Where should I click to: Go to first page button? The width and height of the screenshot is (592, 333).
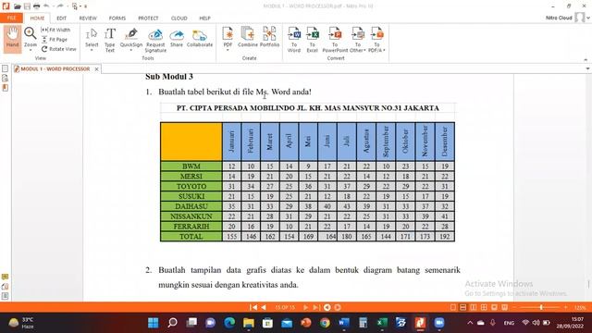click(253, 307)
